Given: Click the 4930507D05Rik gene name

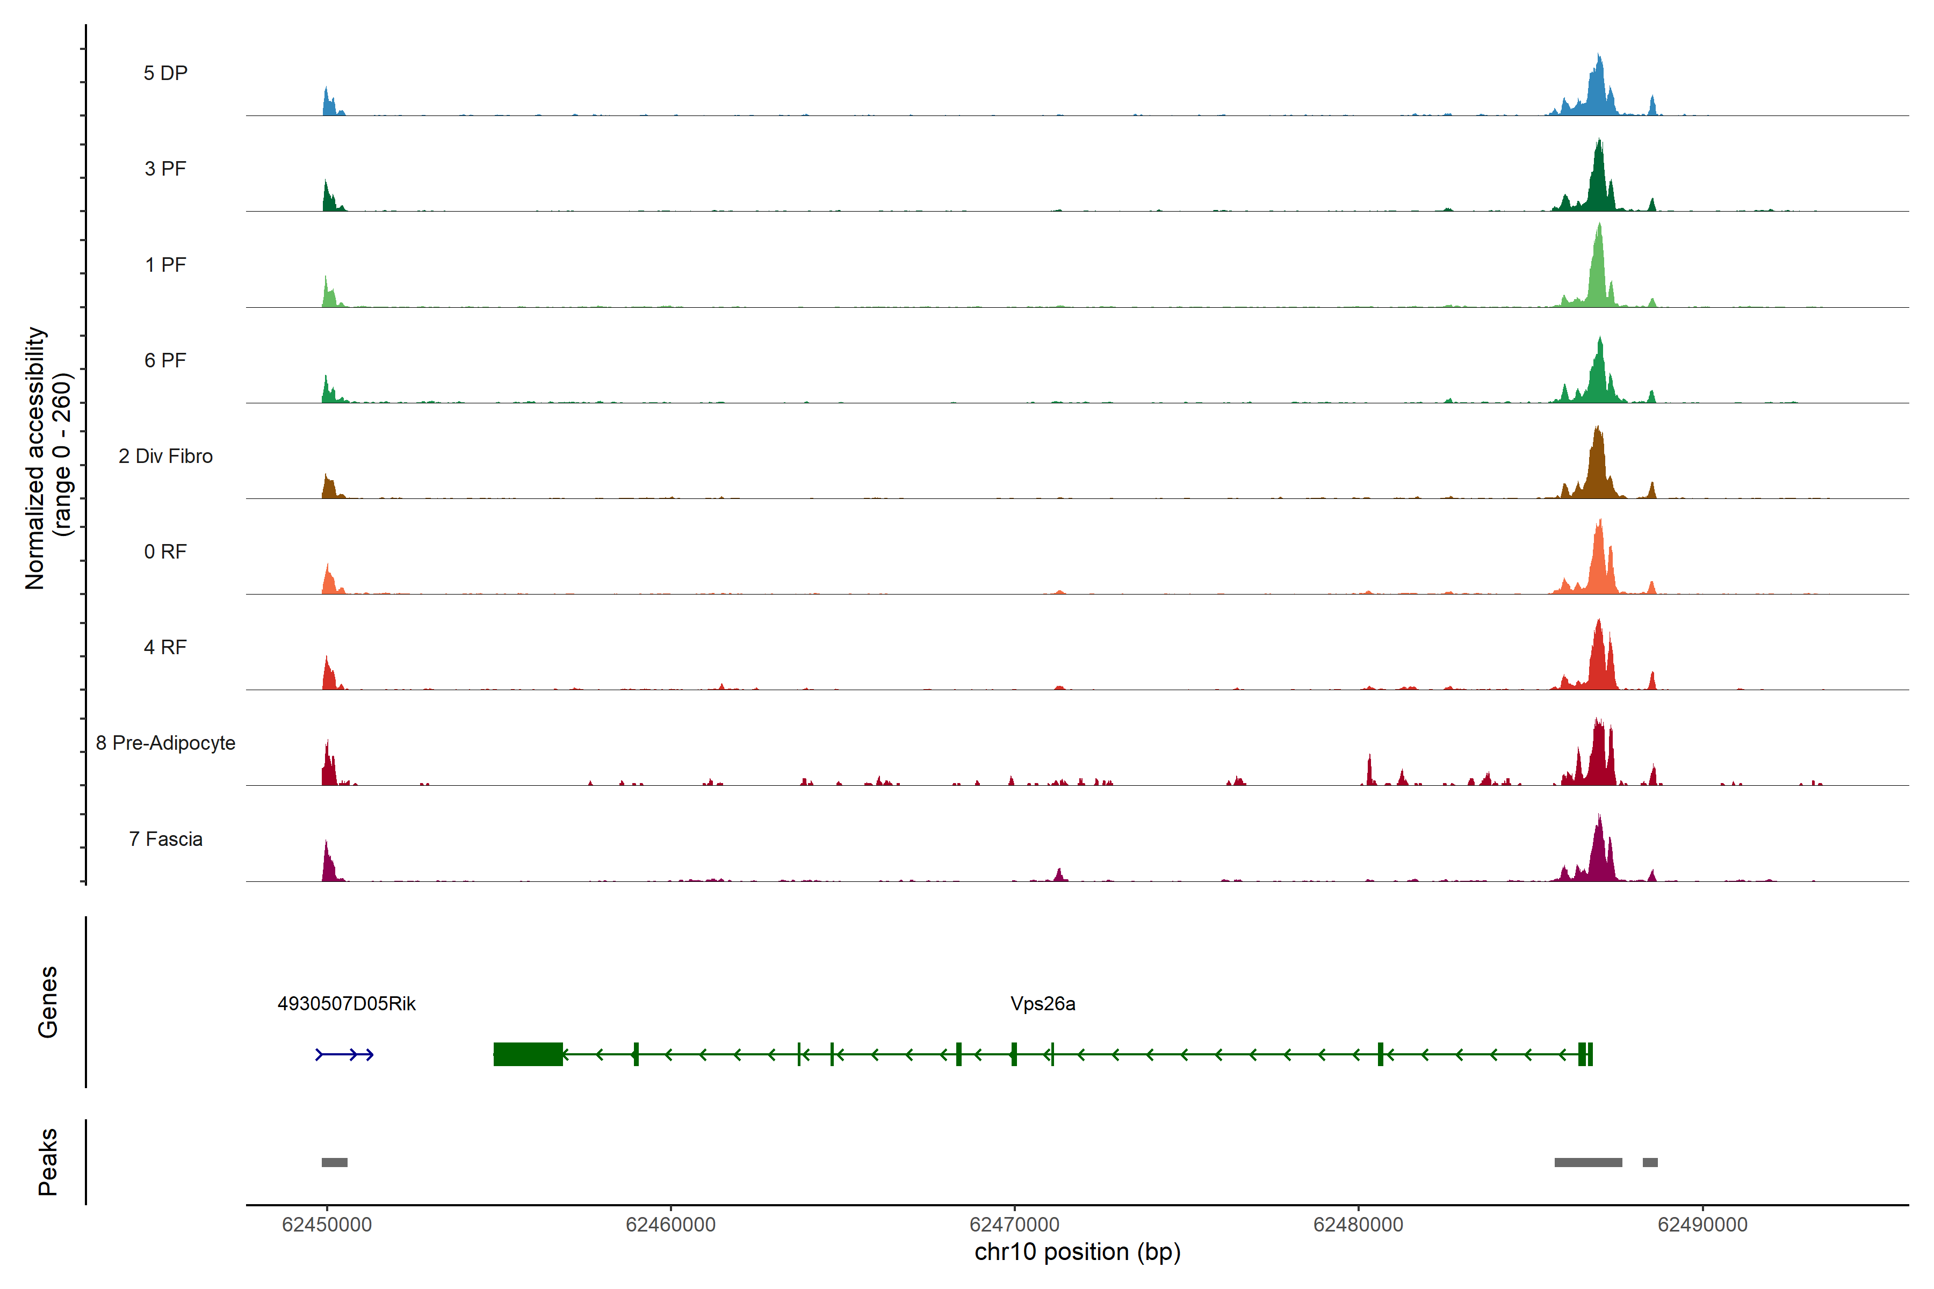Looking at the screenshot, I should point(346,1004).
